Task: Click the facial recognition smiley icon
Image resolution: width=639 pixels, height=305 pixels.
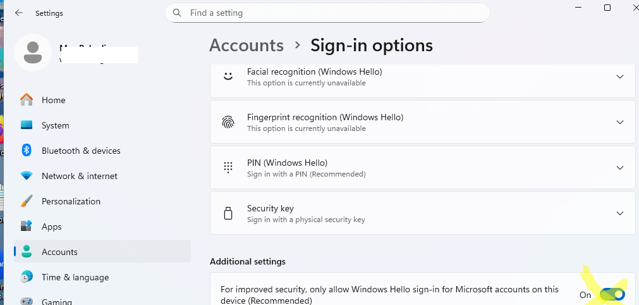Action: [x=228, y=77]
